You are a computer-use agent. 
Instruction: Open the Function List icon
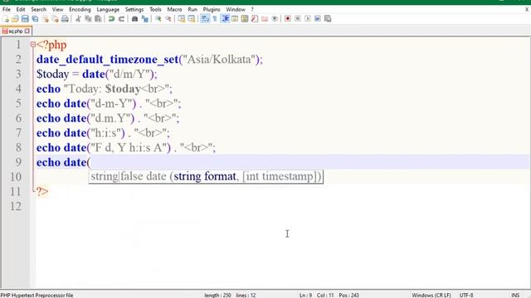pyautogui.click(x=255, y=19)
